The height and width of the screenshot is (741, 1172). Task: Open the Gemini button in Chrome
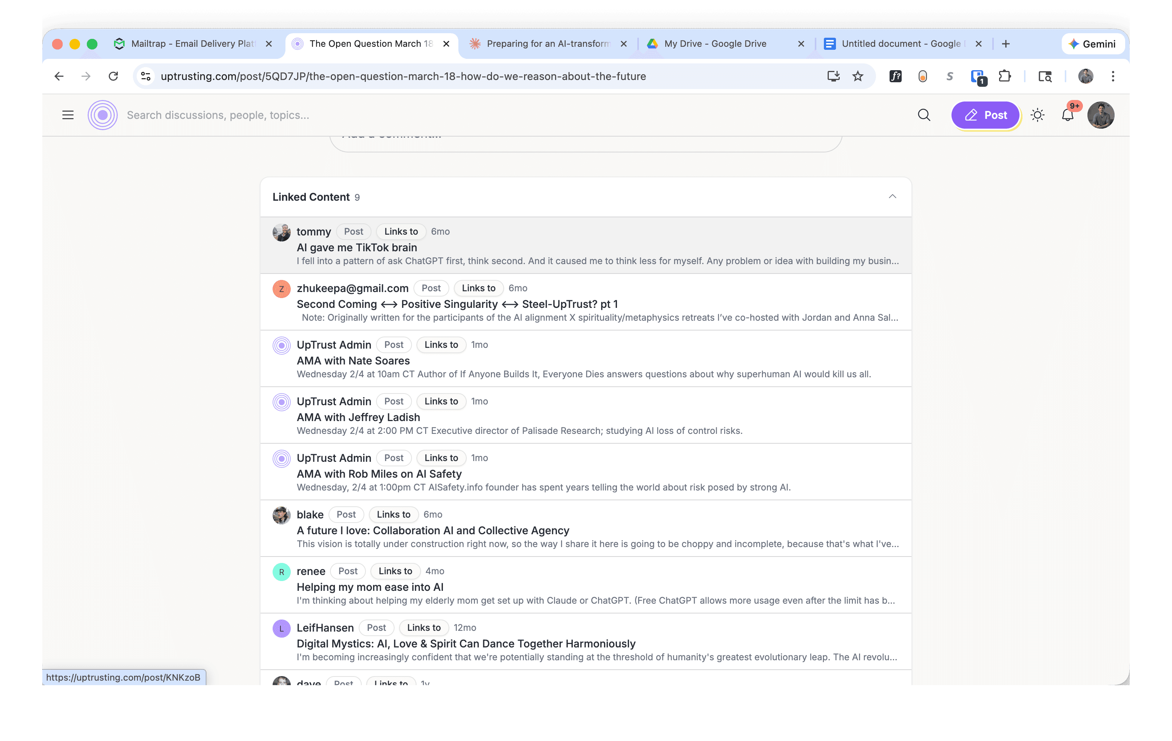click(1092, 44)
